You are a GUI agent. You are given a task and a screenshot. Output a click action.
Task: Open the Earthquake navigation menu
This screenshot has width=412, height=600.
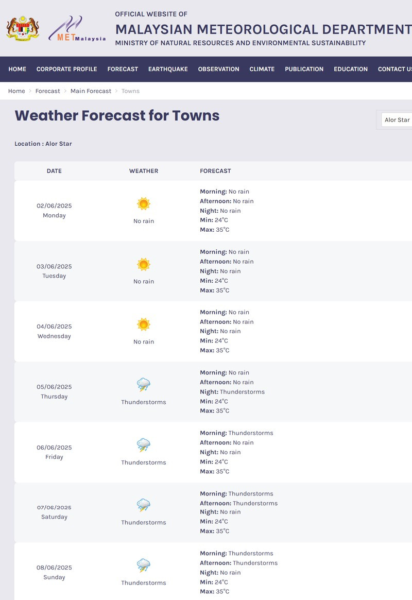tap(168, 69)
